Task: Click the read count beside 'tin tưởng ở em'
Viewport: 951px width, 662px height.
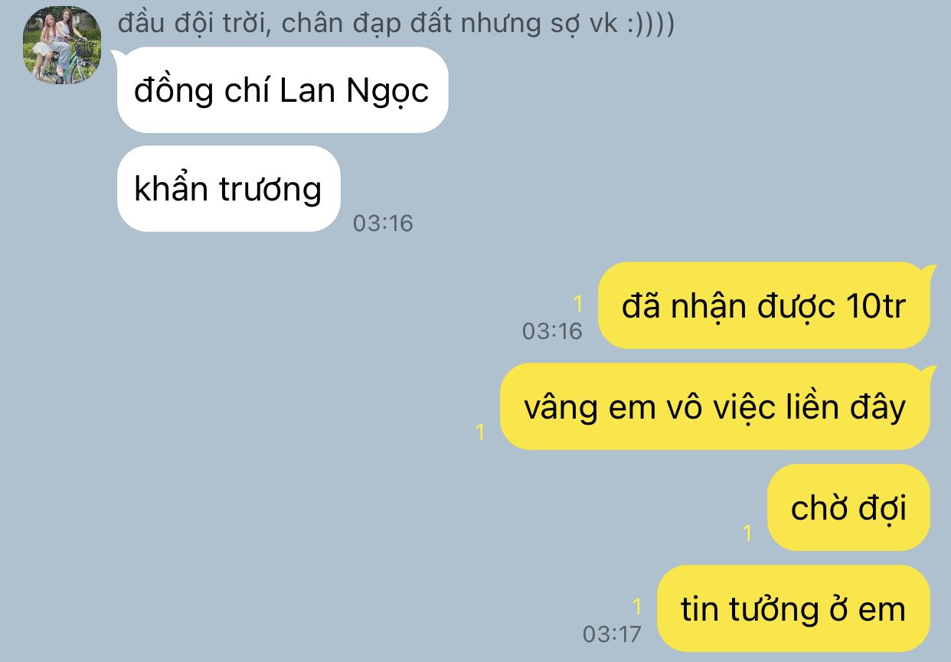Action: pos(637,607)
